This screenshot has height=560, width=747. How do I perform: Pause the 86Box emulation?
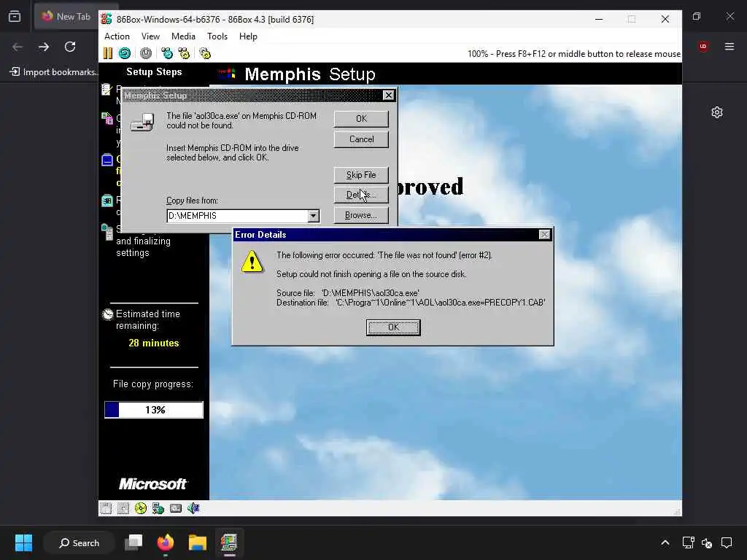[x=108, y=53]
